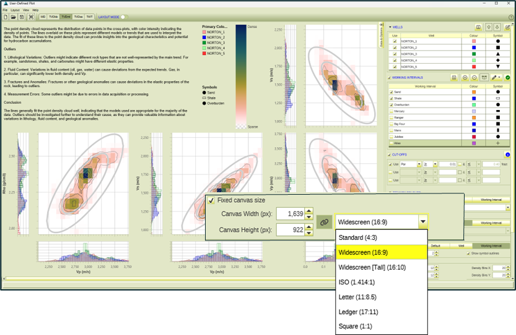Uncheck the Sand working interval checkbox
Viewport: 516px width, 335px height.
coord(391,92)
